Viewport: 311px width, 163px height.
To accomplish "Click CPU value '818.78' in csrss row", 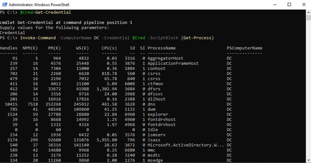I will tap(109, 74).
